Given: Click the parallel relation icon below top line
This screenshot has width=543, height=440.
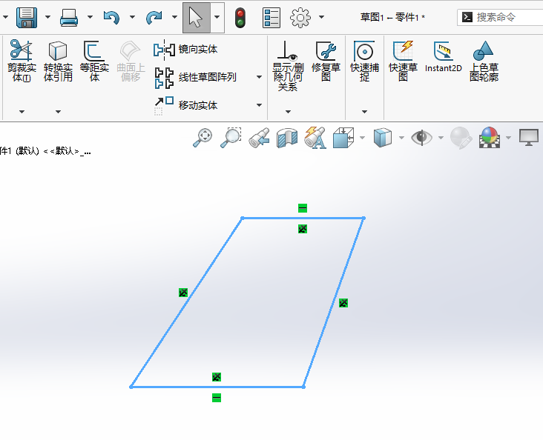Looking at the screenshot, I should click(x=303, y=229).
